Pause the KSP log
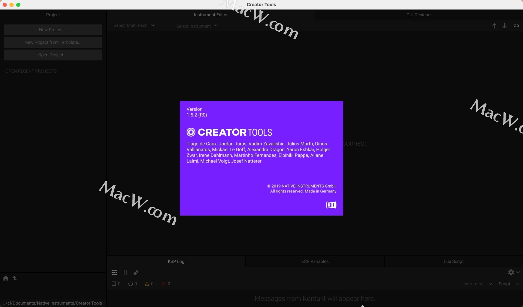The width and height of the screenshot is (523, 307). 125,272
